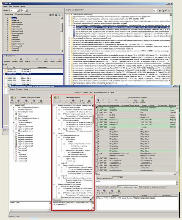This screenshot has height=220, width=182.
Task: Open Расчет ущерба от аварийных ситуаций tab
Action: coord(153,187)
